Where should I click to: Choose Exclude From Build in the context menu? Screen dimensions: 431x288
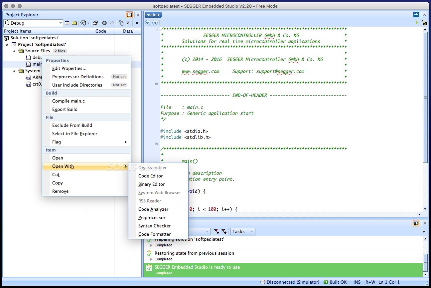tap(86, 125)
